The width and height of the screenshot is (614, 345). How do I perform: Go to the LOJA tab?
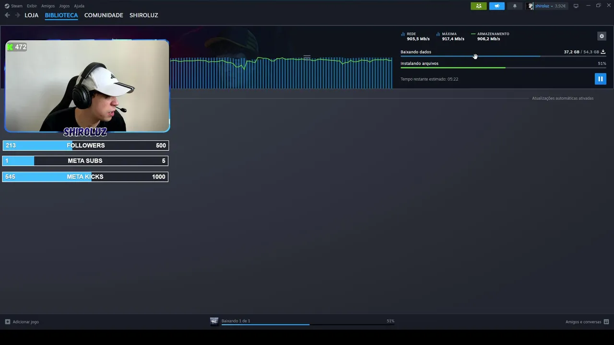click(31, 15)
